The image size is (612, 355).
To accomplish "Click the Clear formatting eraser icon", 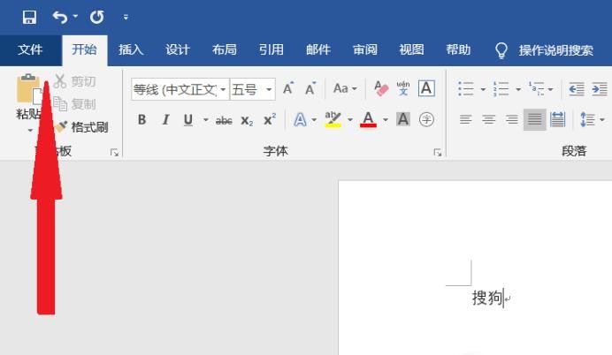I will 381,88.
